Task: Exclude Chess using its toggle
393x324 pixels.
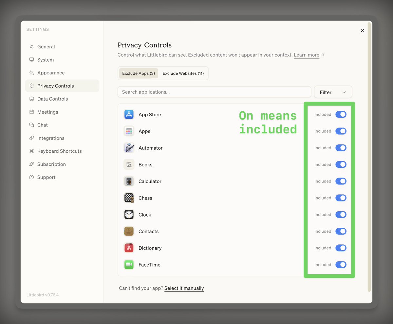Action: tap(341, 198)
